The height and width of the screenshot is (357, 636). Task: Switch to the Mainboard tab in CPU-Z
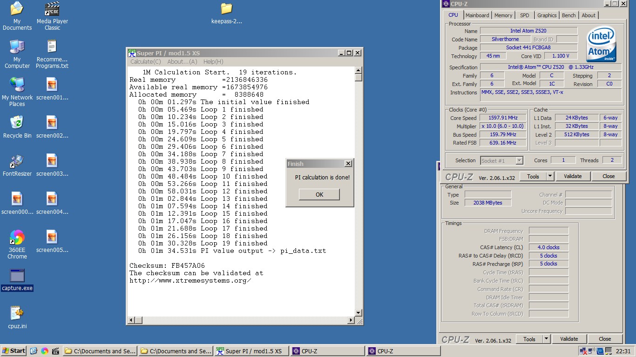point(477,15)
